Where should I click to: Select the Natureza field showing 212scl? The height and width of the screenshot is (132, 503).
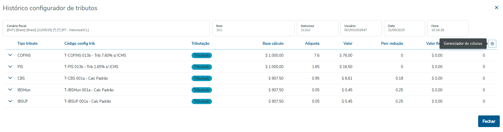[317, 28]
